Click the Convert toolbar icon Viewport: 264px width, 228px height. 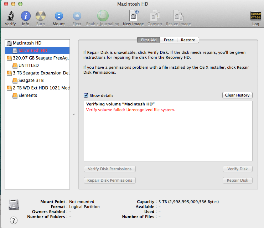(155, 16)
